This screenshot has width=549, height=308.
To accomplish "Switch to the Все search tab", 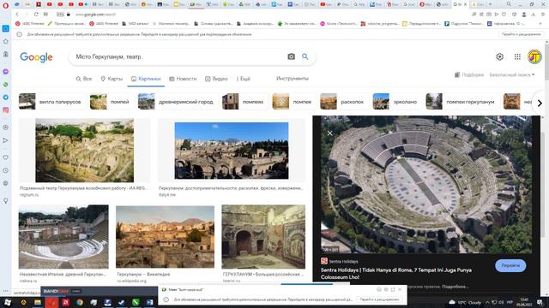I will (x=84, y=79).
